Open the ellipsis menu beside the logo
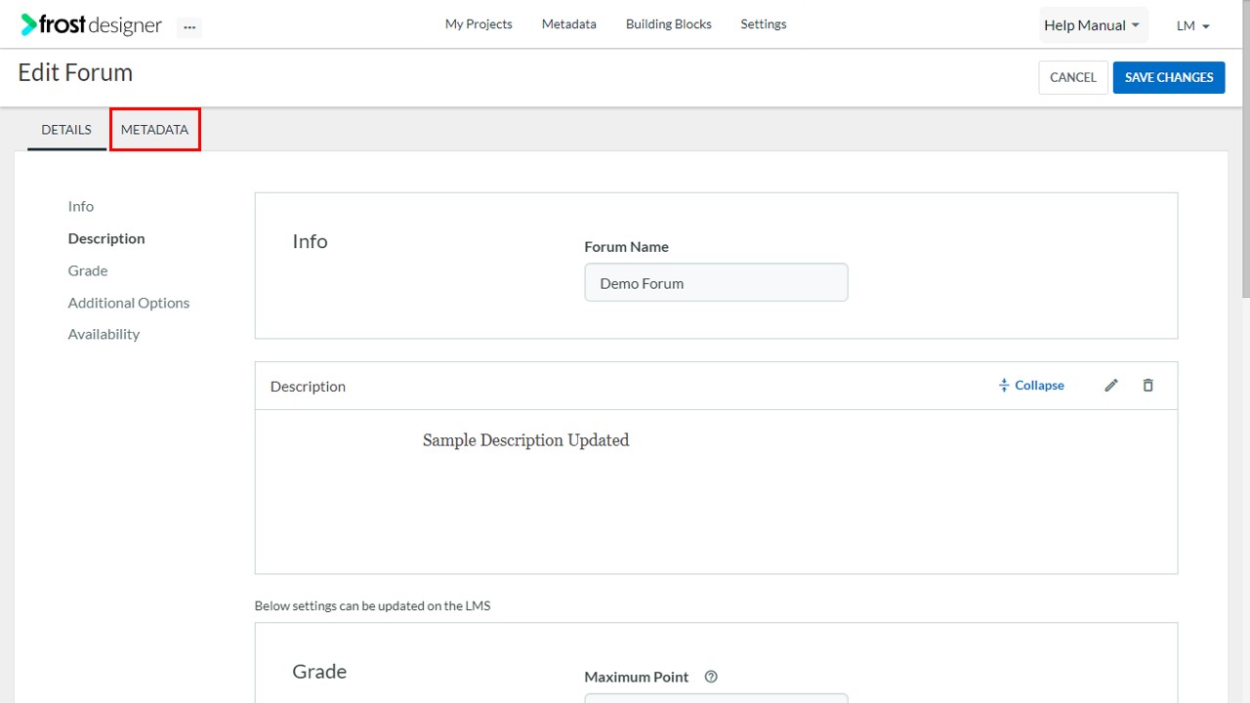The height and width of the screenshot is (703, 1250). tap(189, 27)
